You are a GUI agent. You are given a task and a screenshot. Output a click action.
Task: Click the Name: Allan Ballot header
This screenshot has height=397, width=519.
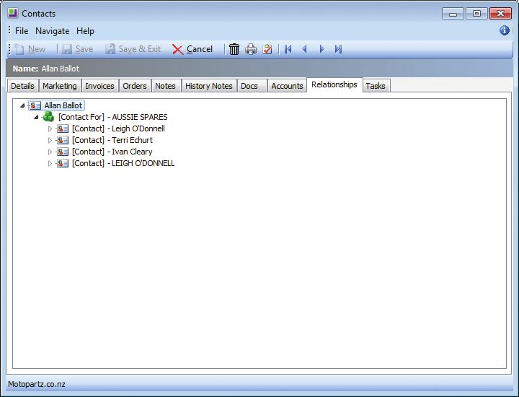coord(45,69)
